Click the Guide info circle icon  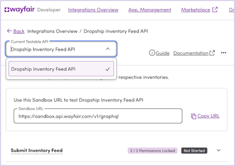(x=152, y=53)
